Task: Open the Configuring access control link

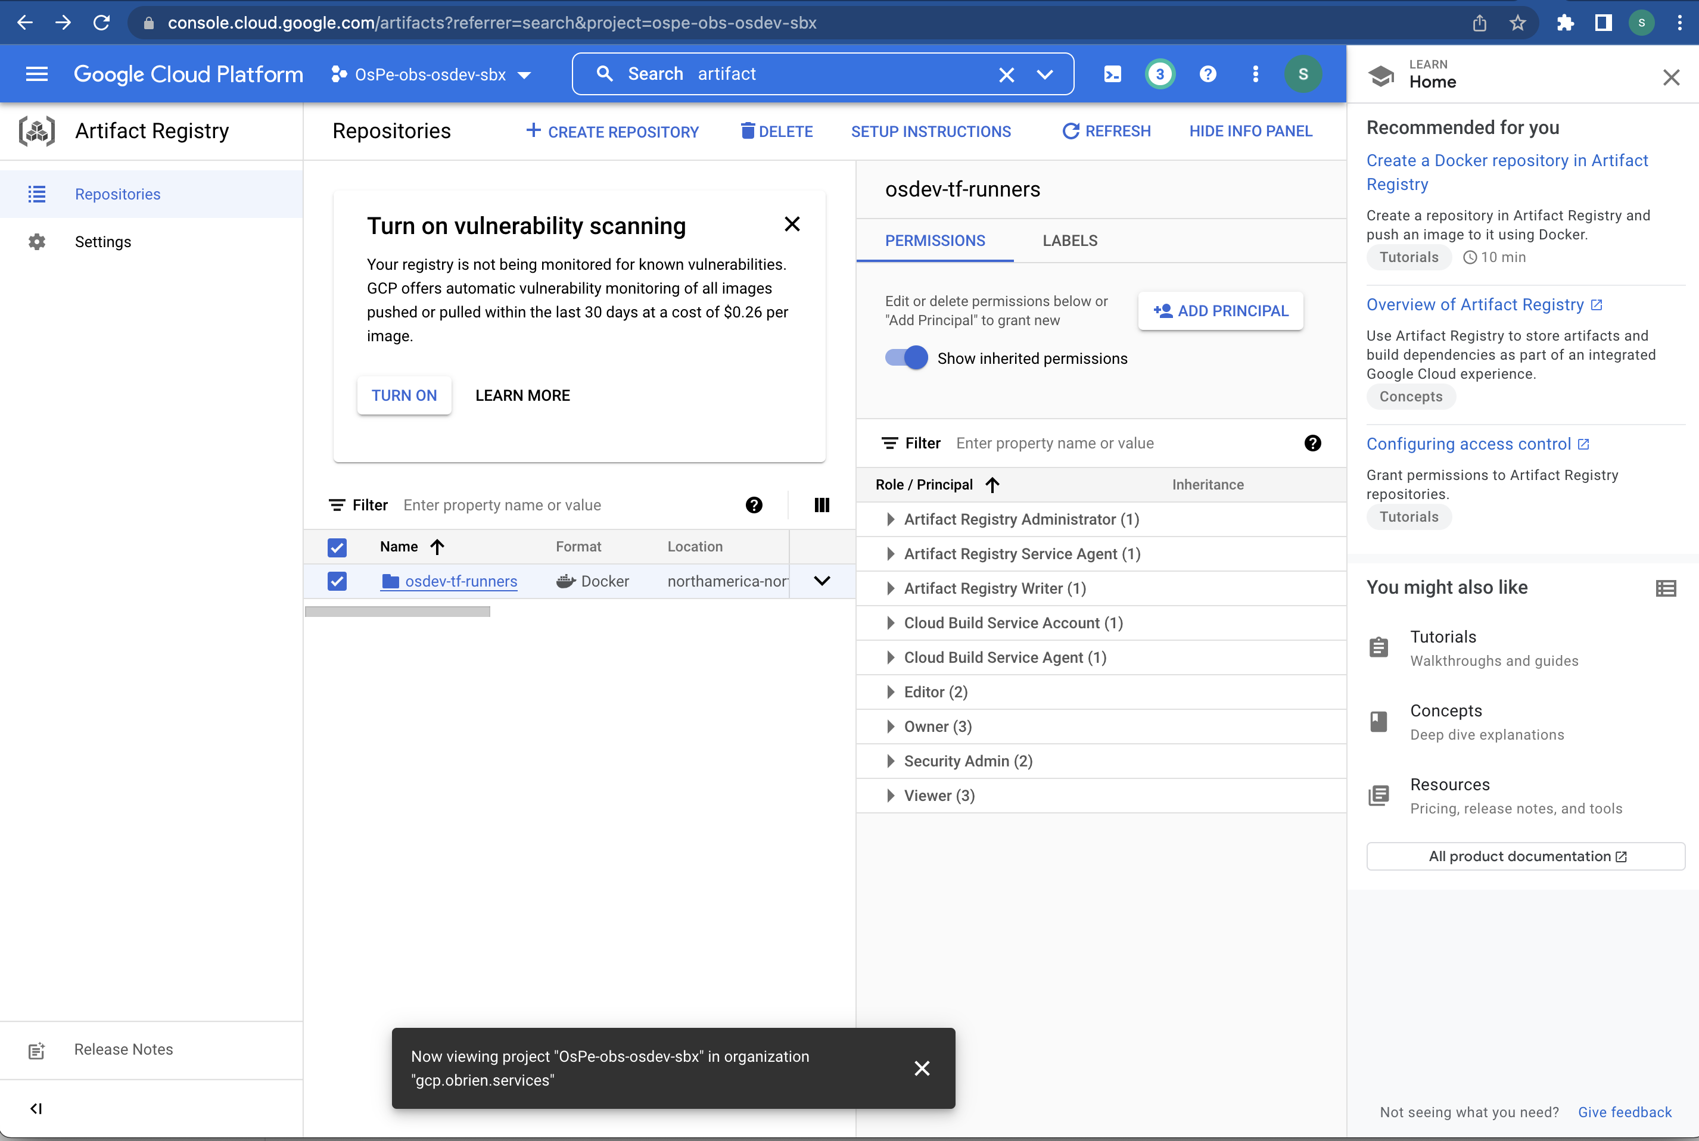Action: click(1468, 444)
